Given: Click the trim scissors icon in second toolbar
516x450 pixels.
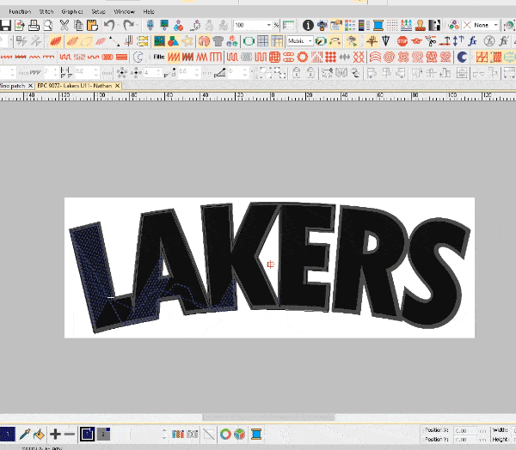Looking at the screenshot, I should pos(430,41).
